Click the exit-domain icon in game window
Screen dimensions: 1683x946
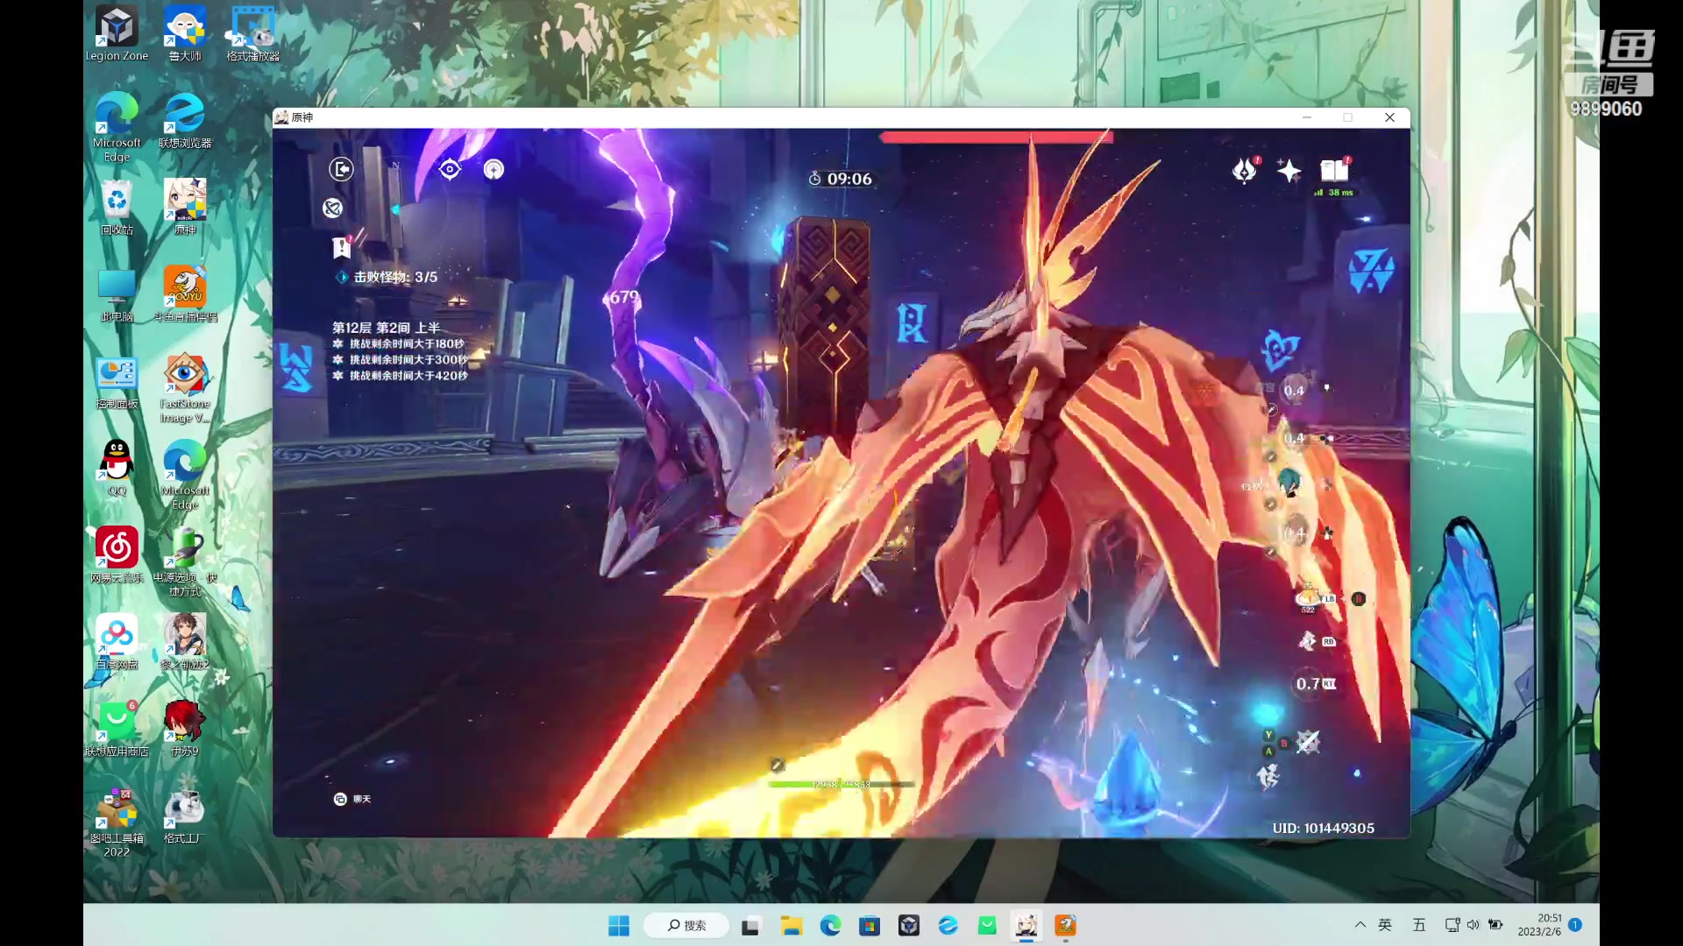tap(341, 169)
